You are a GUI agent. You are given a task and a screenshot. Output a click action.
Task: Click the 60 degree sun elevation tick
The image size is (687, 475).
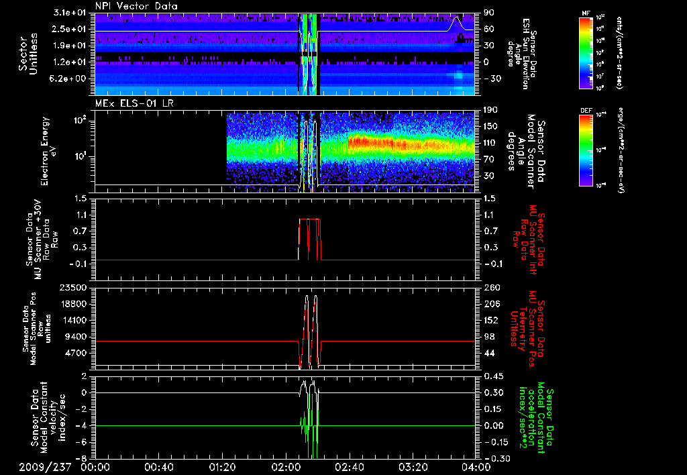(488, 29)
